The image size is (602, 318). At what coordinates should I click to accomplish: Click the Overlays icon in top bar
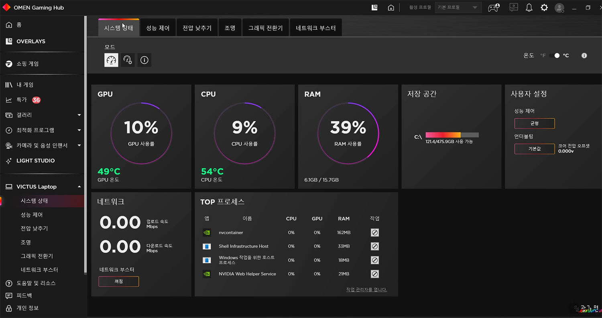[x=374, y=8]
